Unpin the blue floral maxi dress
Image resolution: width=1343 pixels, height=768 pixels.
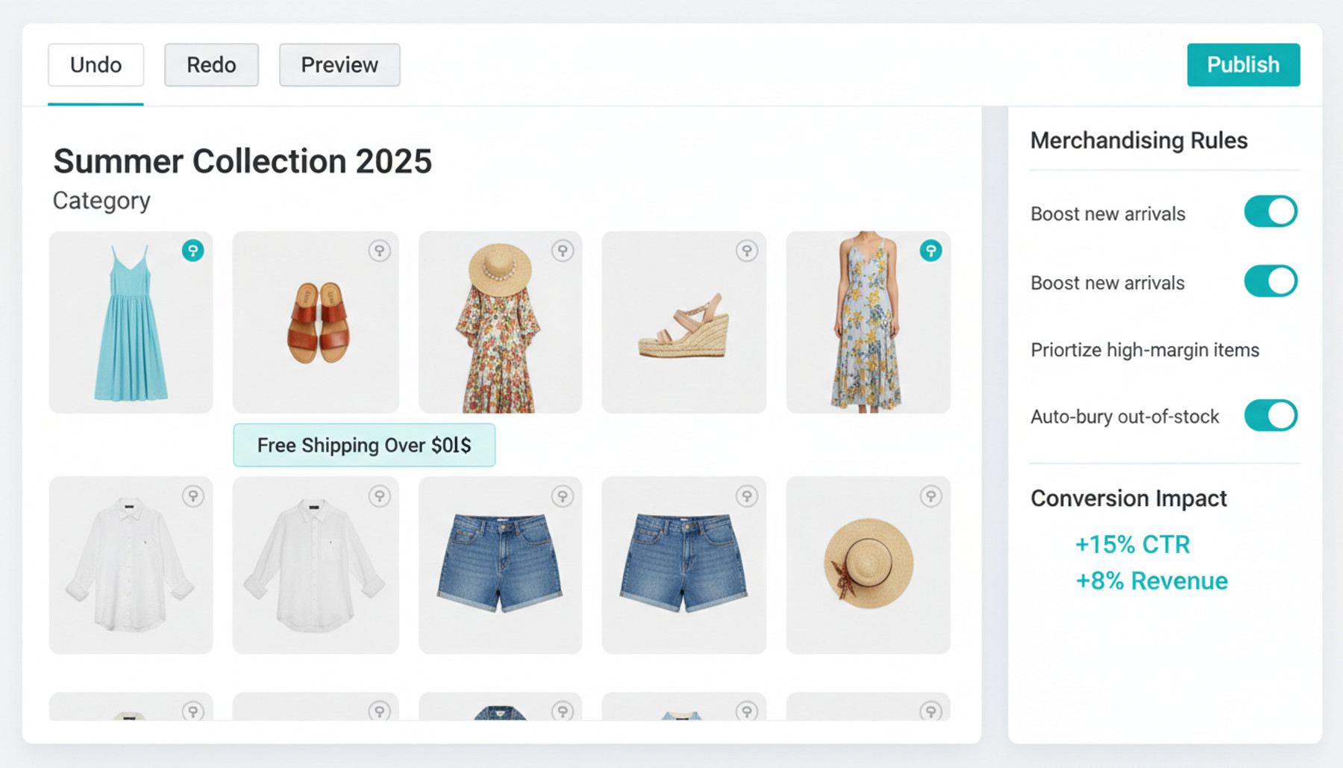click(x=930, y=251)
